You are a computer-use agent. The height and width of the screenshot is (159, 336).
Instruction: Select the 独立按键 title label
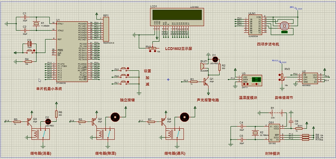128,100
